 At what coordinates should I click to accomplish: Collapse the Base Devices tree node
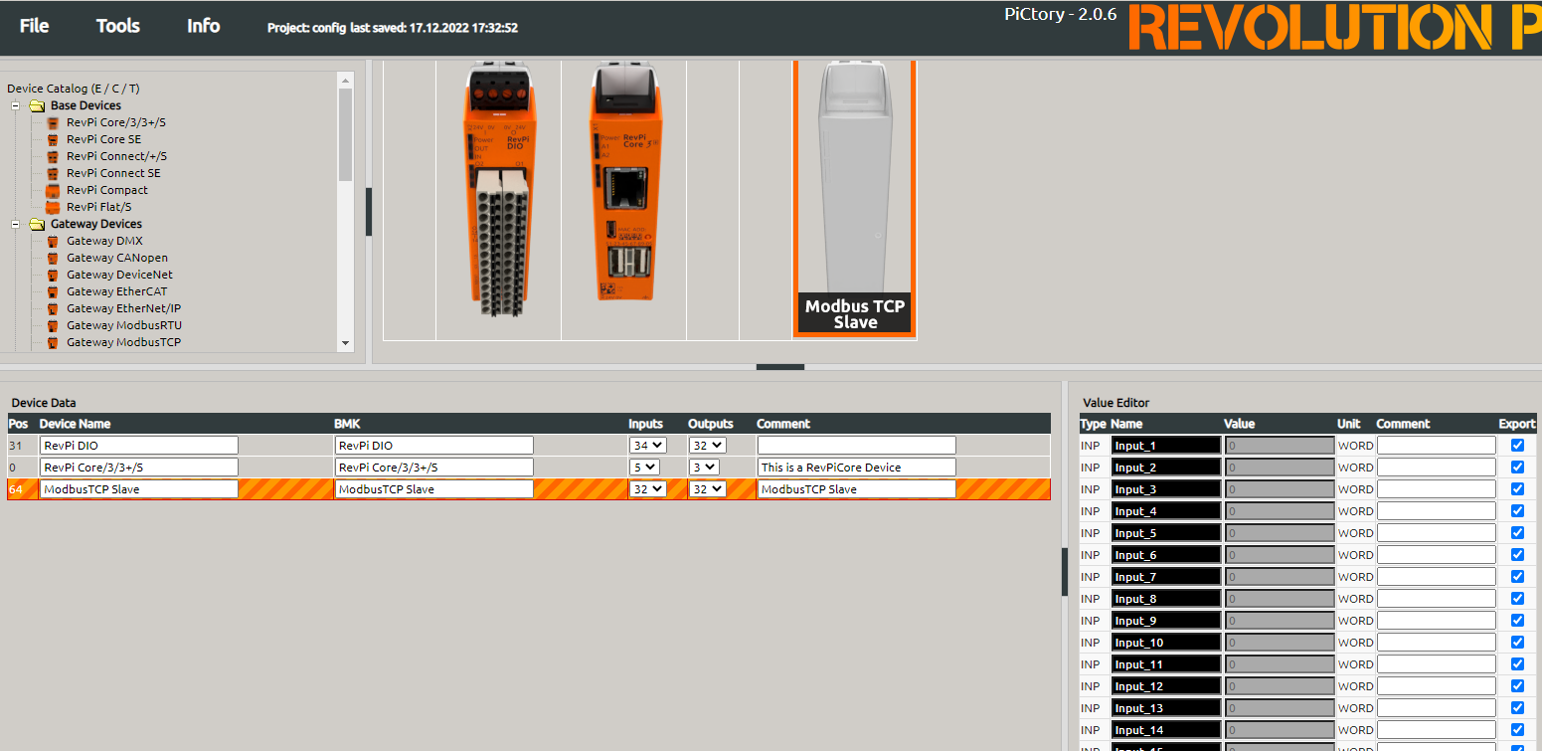point(16,105)
